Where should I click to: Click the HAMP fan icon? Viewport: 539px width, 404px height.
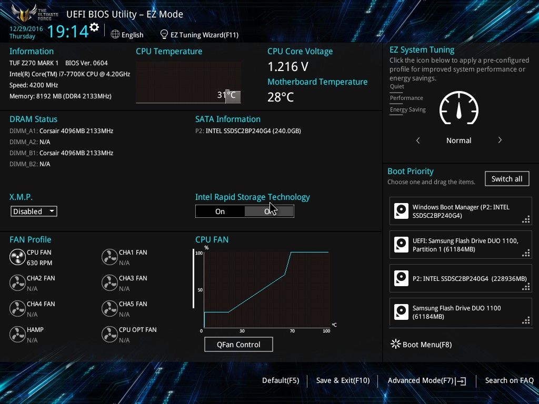pyautogui.click(x=17, y=334)
